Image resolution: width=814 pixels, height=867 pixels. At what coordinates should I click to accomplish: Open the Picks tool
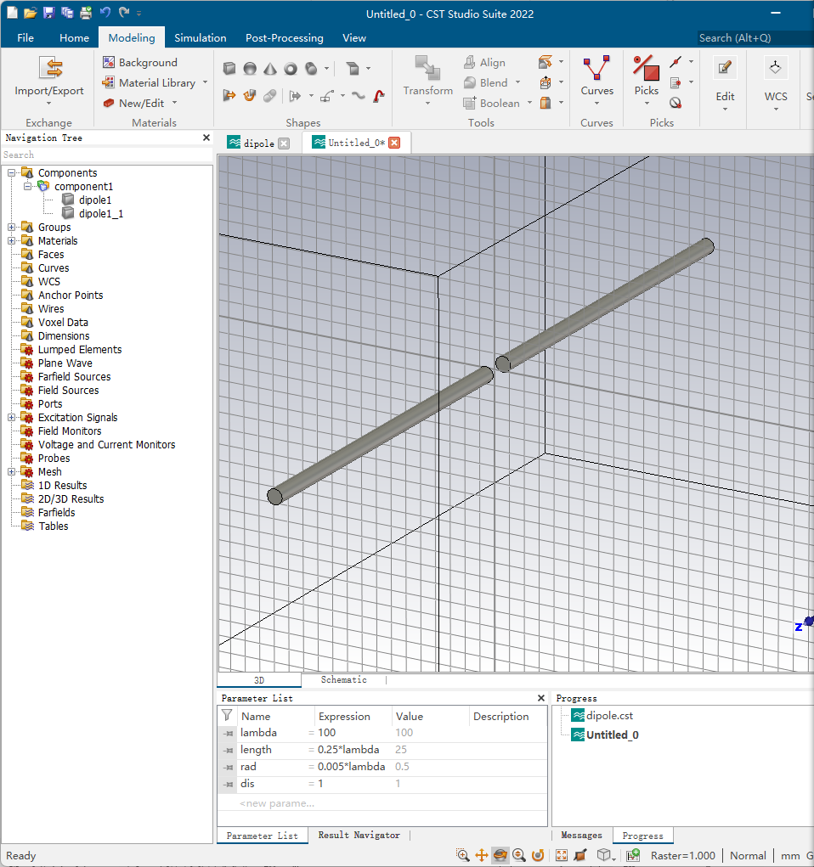646,82
